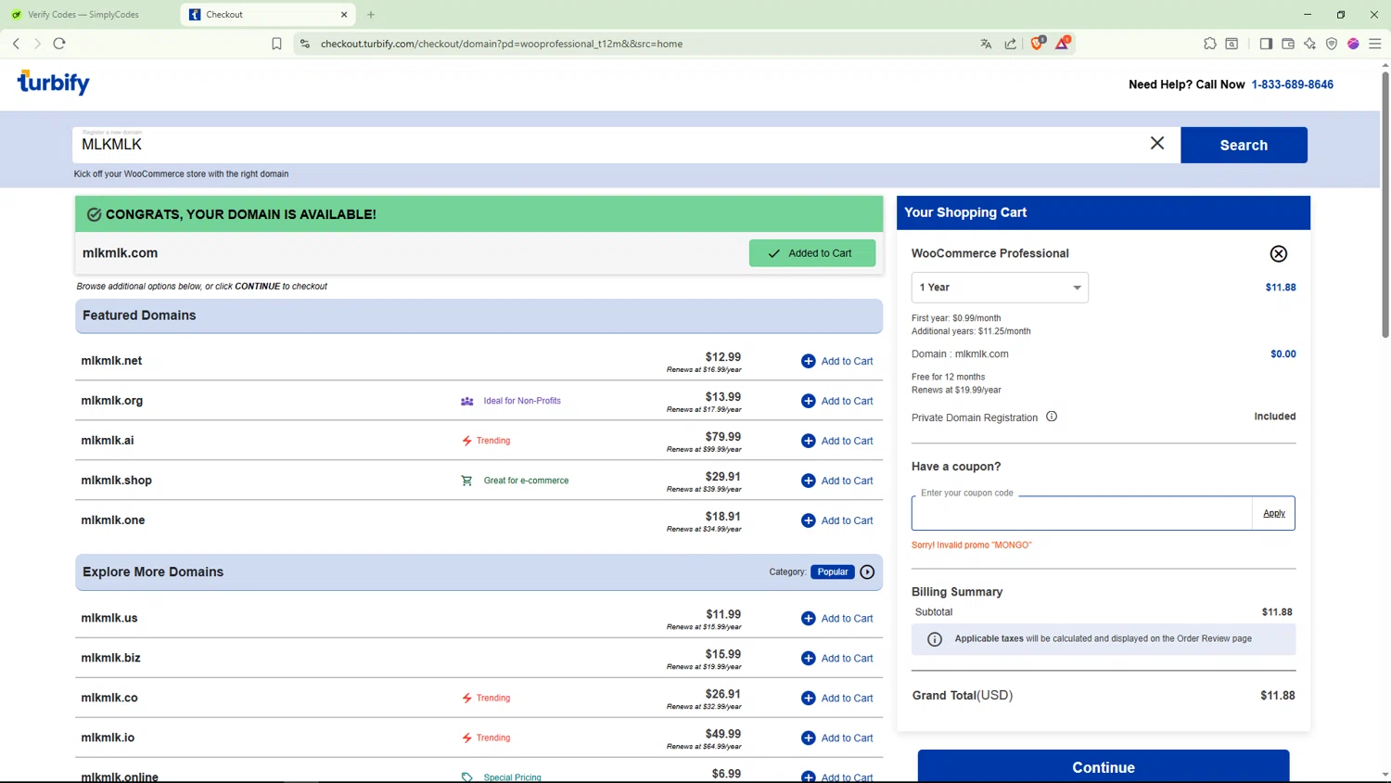Open the Leo AI assistant icon

pyautogui.click(x=1309, y=44)
